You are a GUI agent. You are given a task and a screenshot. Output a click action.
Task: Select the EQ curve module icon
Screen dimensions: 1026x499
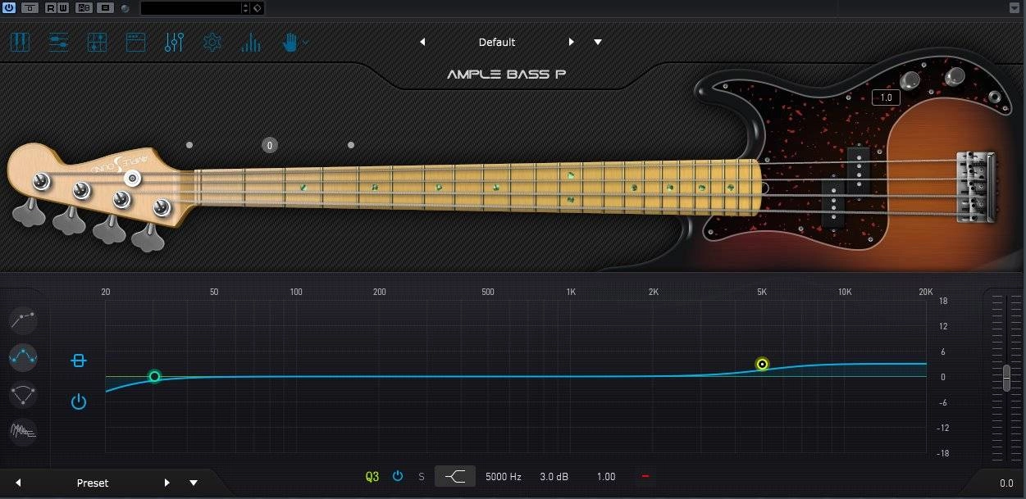23,357
